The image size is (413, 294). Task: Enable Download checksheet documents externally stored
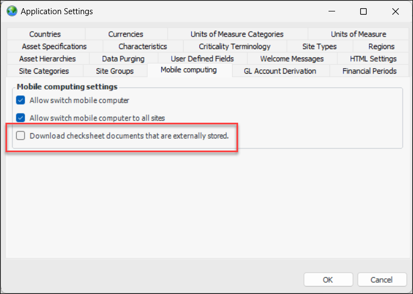[21, 136]
